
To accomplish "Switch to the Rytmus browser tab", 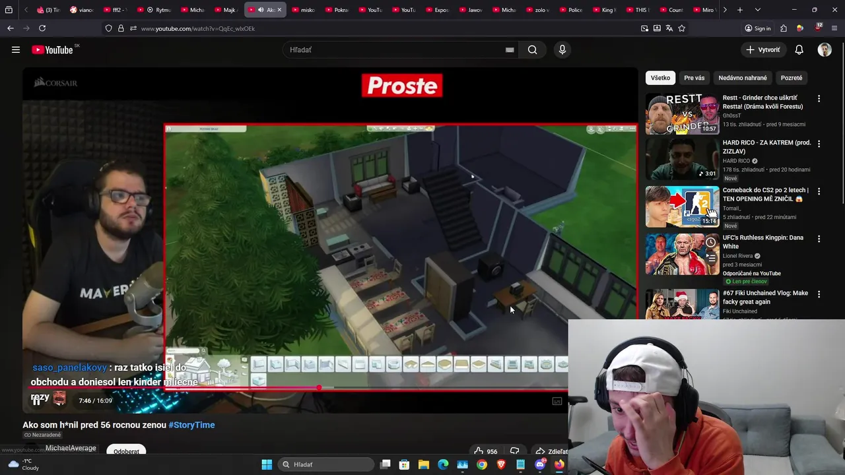I will [158, 10].
